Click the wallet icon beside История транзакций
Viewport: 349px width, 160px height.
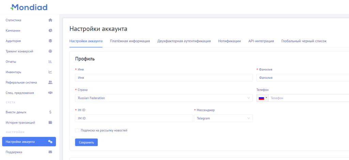click(x=50, y=123)
